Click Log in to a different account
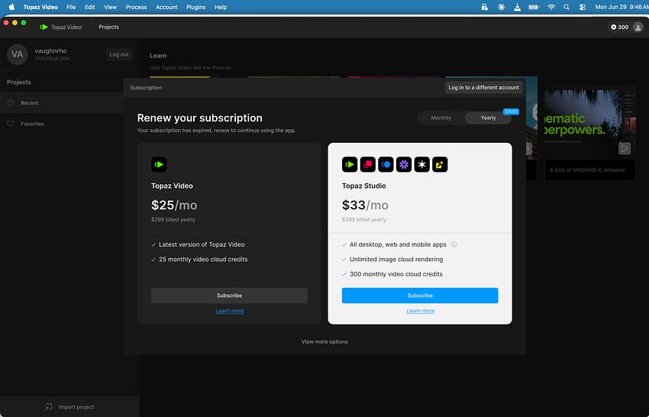The height and width of the screenshot is (417, 649). click(483, 87)
